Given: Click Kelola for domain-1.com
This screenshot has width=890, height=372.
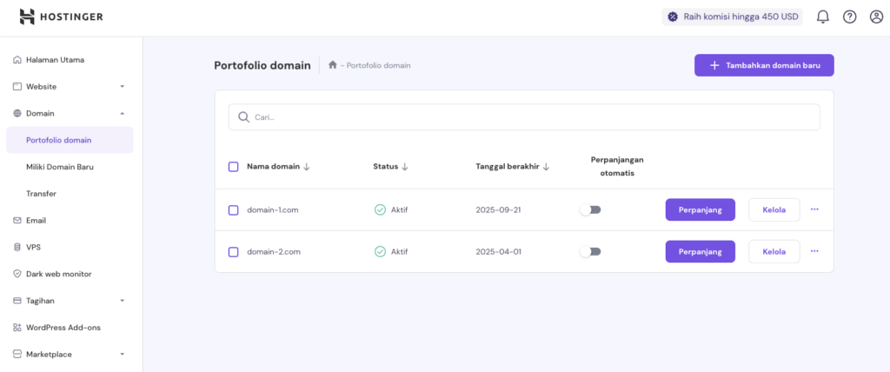Looking at the screenshot, I should (774, 209).
